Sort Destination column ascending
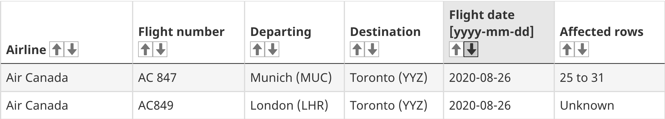This screenshot has height=119, width=665. click(357, 49)
